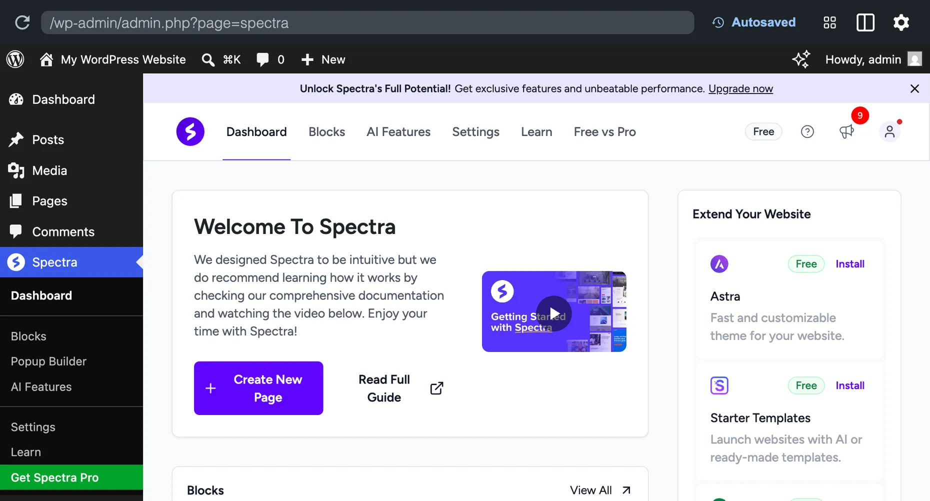Open the Settings tab in Spectra header
This screenshot has height=501, width=930.
coord(475,132)
